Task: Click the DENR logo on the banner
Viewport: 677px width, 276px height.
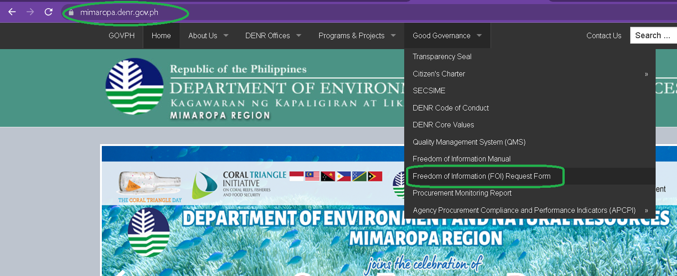Action: (149, 231)
